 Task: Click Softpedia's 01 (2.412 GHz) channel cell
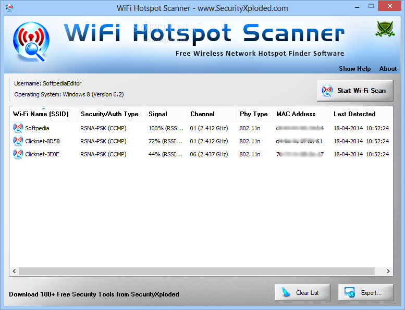[x=209, y=128]
